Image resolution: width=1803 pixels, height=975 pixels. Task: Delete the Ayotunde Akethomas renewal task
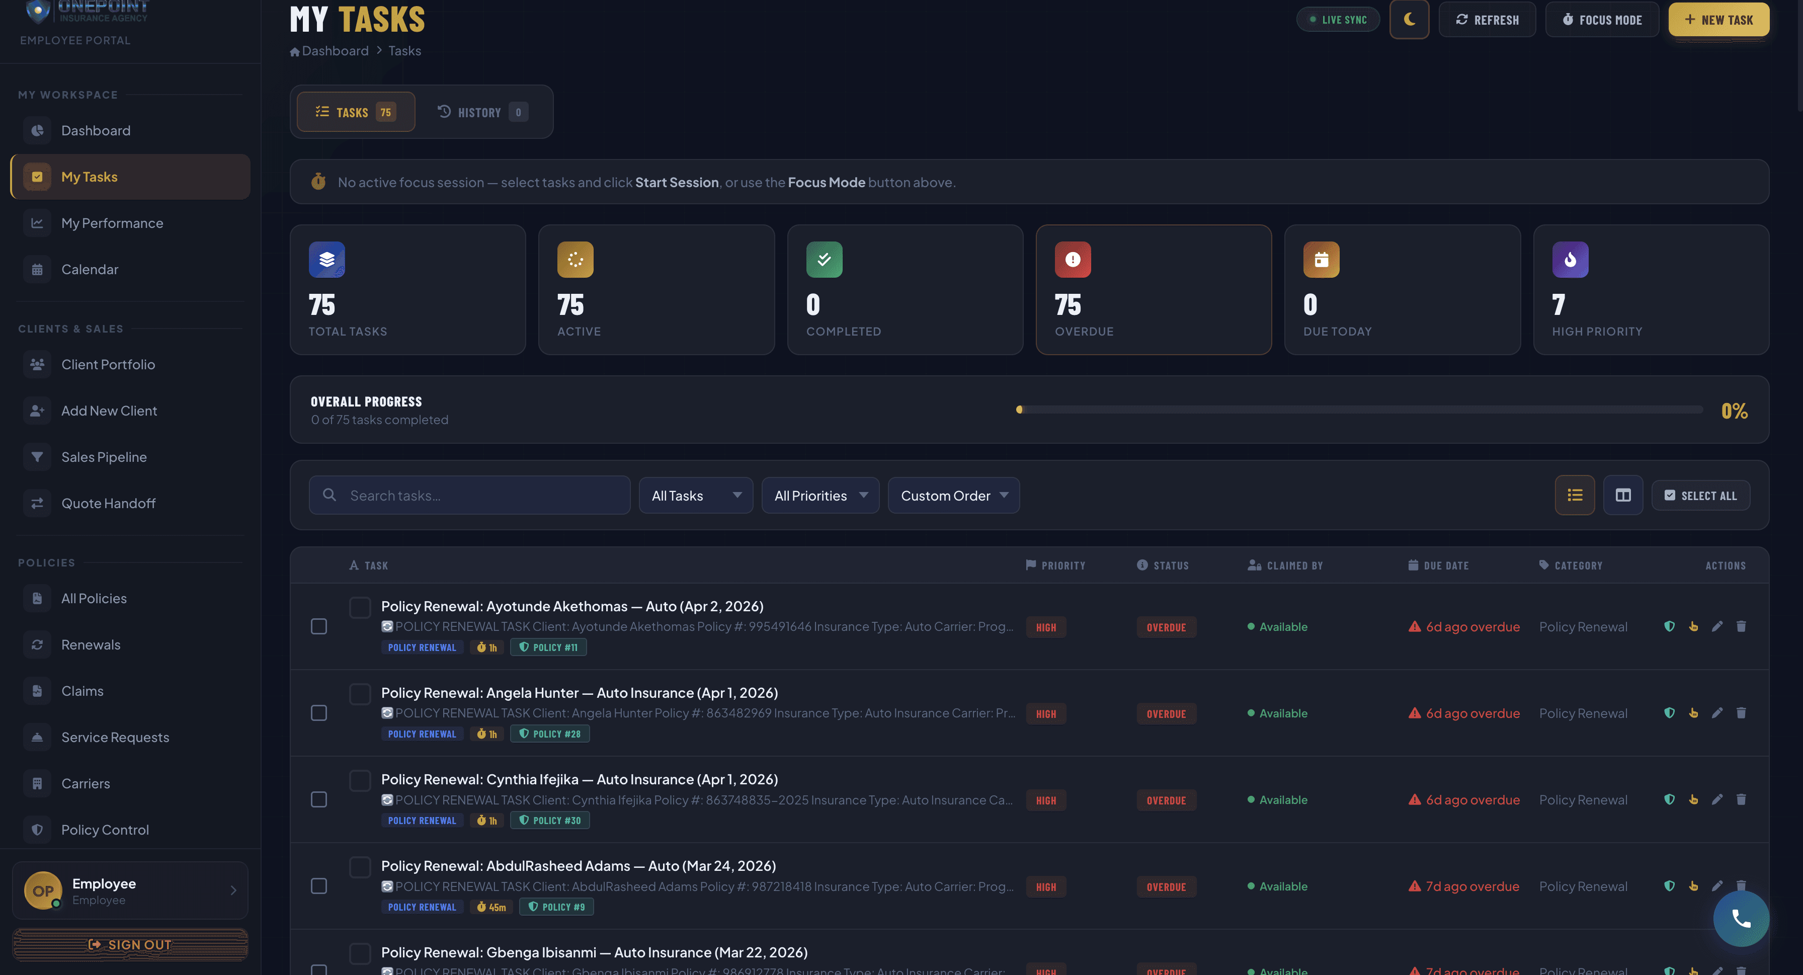[x=1741, y=626]
